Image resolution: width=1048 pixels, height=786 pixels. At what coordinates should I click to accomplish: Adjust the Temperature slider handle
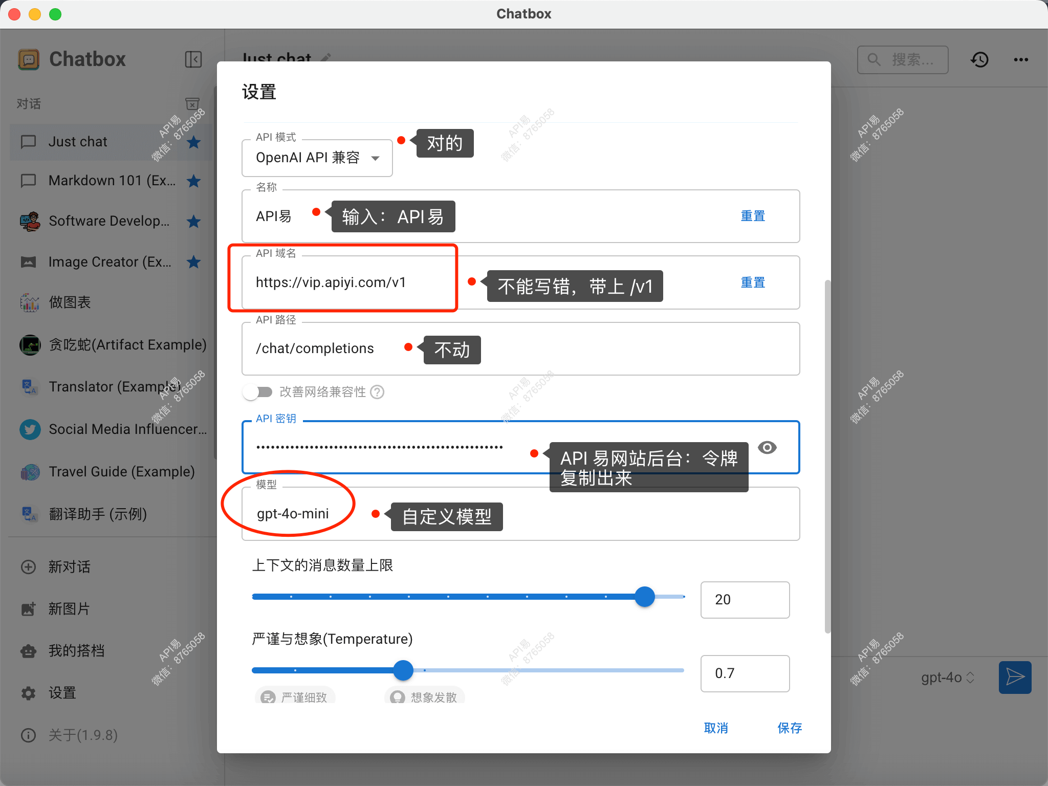[x=403, y=670]
